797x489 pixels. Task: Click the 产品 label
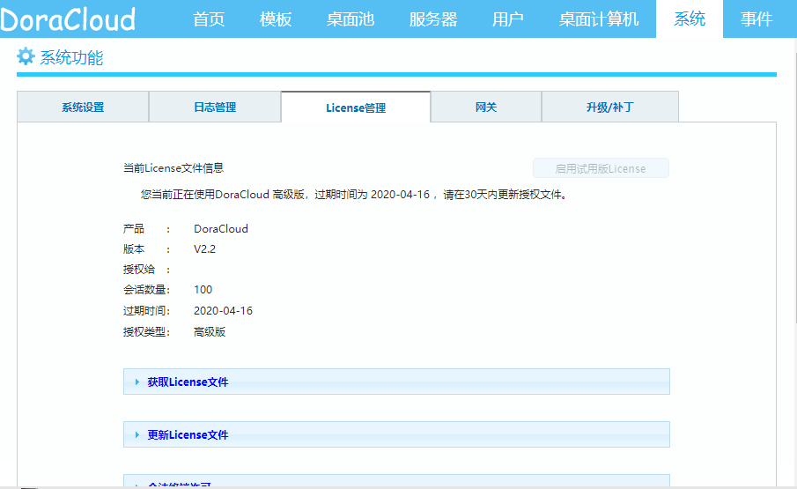134,229
